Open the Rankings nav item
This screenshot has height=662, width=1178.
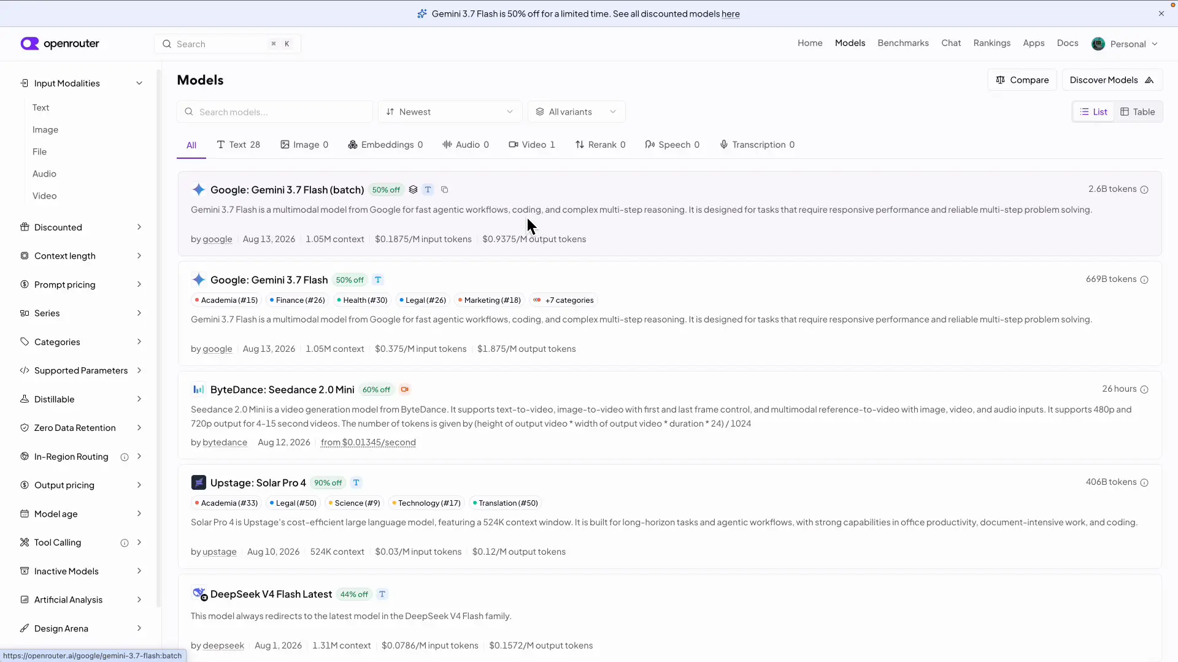pos(991,43)
